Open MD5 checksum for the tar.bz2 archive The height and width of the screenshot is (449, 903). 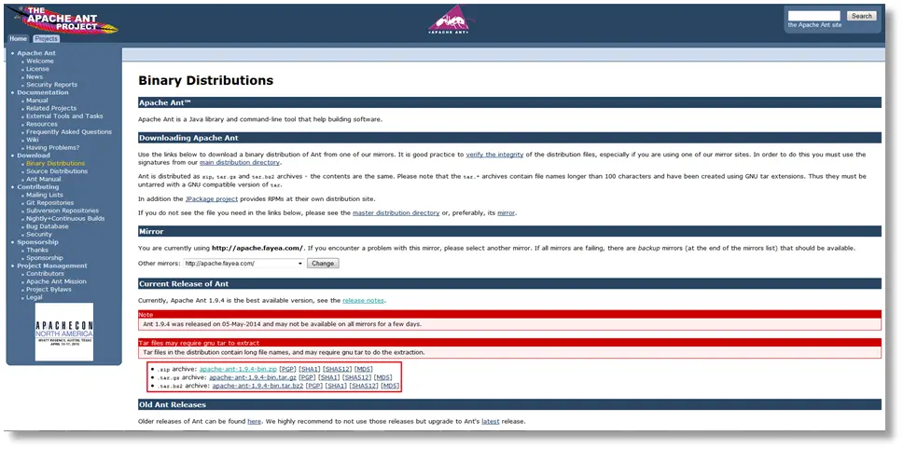tap(391, 386)
